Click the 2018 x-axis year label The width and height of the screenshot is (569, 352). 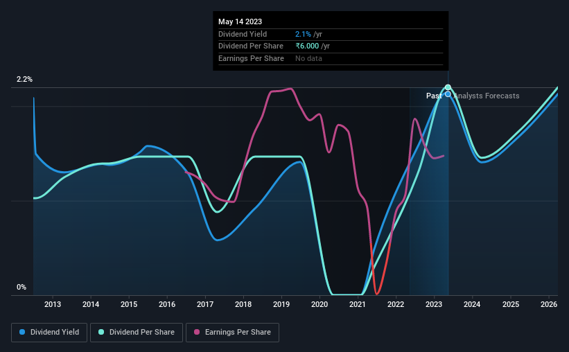(x=243, y=304)
